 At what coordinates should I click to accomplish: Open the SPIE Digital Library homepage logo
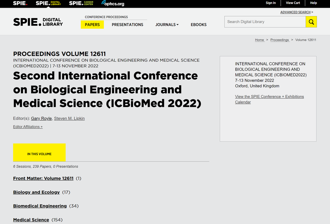(x=48, y=3)
